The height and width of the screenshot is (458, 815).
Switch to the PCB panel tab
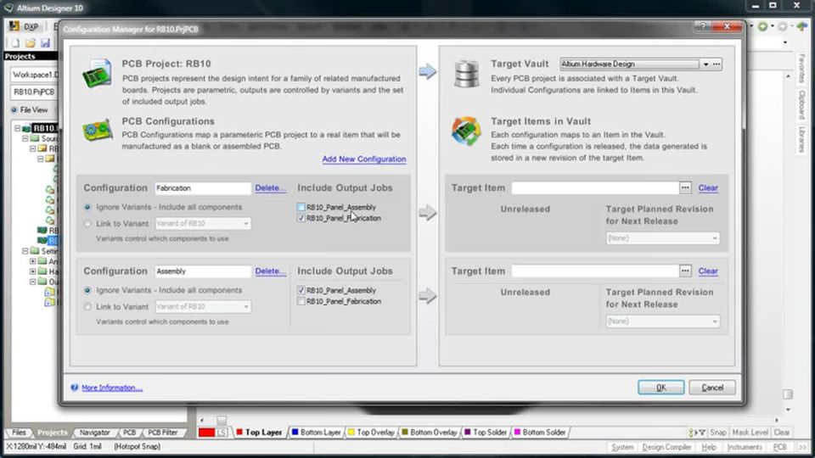129,432
